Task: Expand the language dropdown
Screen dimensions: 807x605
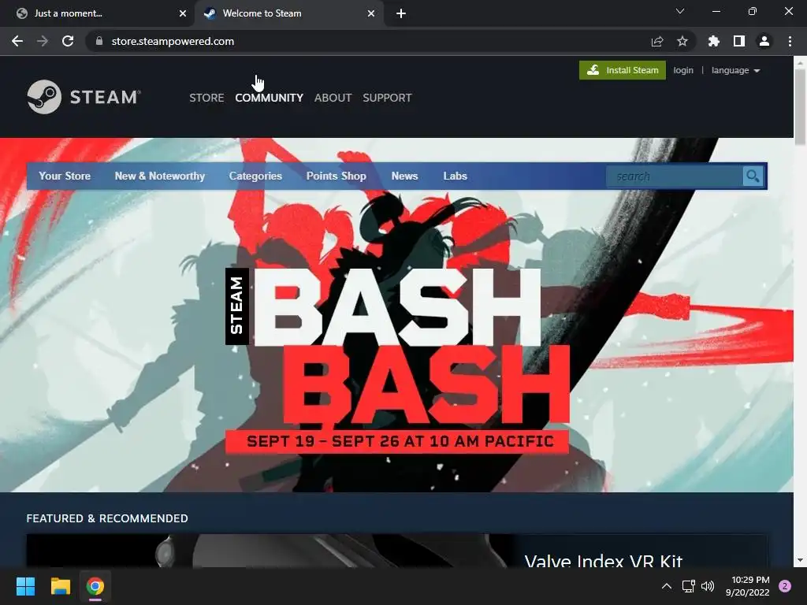Action: [x=735, y=70]
